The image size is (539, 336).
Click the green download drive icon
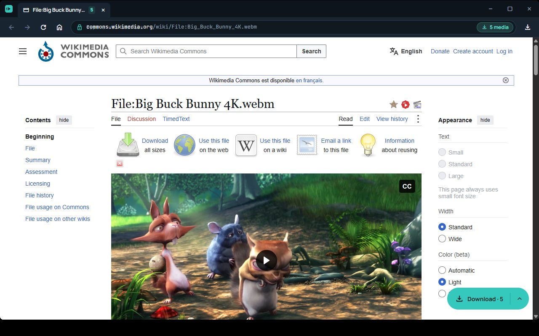click(x=128, y=145)
